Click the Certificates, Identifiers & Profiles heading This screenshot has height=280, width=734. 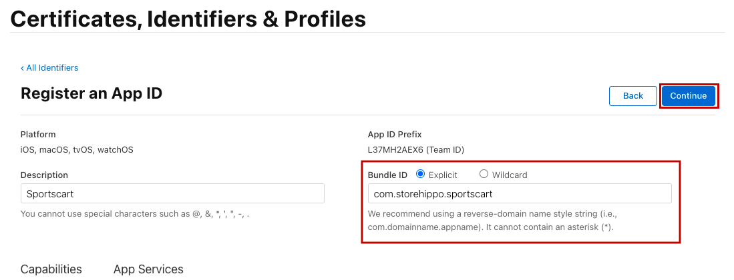click(x=188, y=19)
